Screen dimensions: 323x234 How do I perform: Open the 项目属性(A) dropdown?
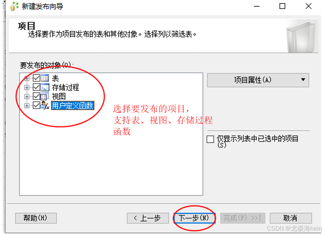(258, 80)
